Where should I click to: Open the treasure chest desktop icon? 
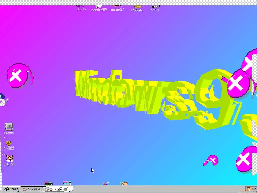137,8
